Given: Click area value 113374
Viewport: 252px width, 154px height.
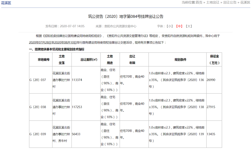Looking at the screenshot, I should [77, 80].
